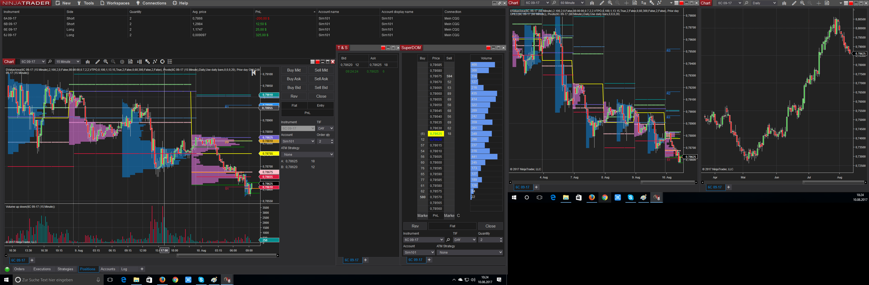The height and width of the screenshot is (285, 869).
Task: Open properties list icon in 15 Minute chart
Action: tap(170, 61)
